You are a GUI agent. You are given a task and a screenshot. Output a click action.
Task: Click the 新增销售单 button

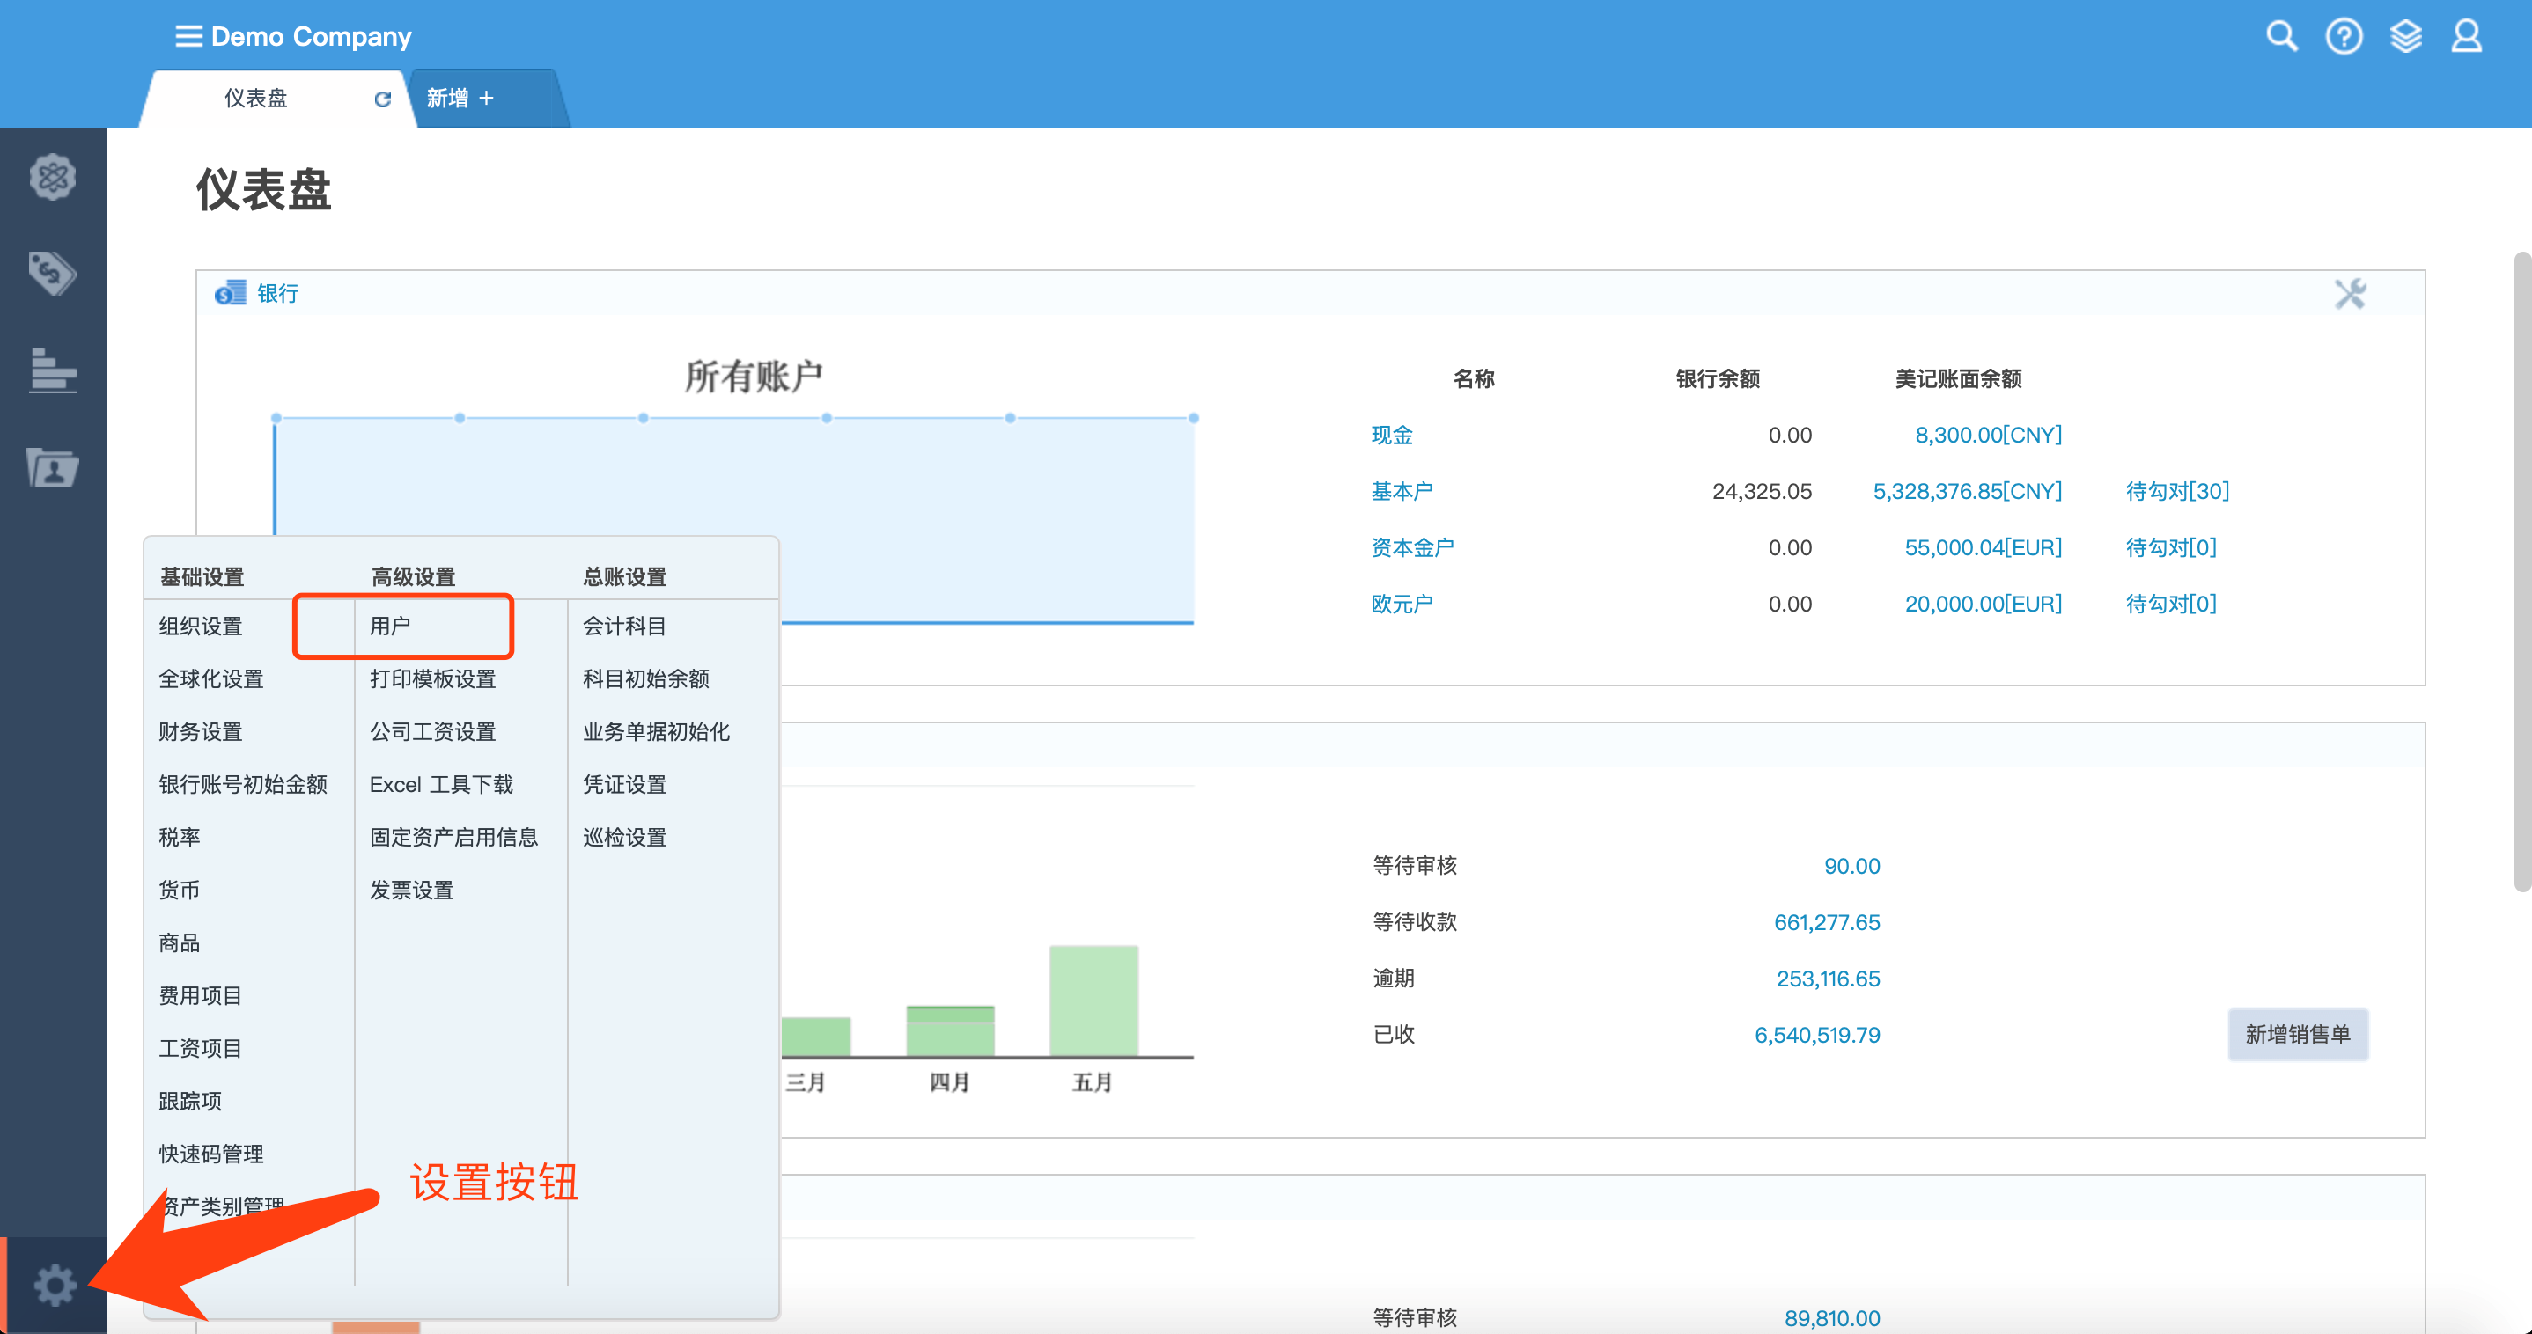point(2297,1035)
